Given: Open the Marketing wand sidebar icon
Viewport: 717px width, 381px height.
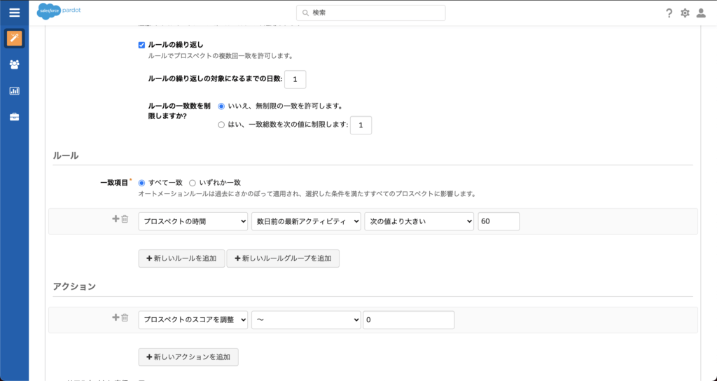Looking at the screenshot, I should [14, 39].
